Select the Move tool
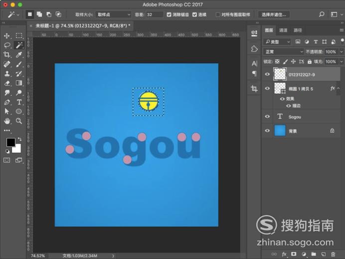The height and width of the screenshot is (259, 345). pos(7,35)
